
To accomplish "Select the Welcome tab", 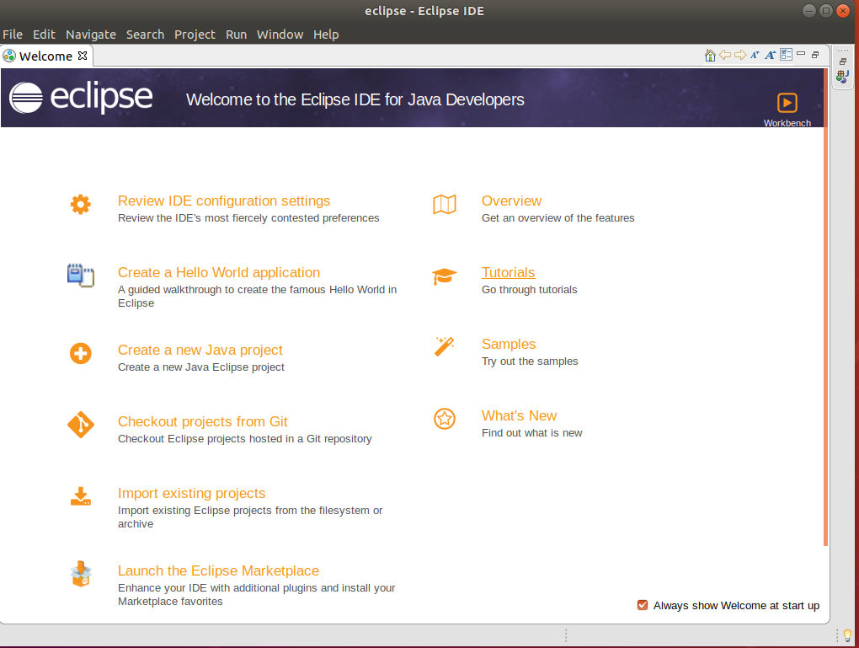I will [x=46, y=56].
